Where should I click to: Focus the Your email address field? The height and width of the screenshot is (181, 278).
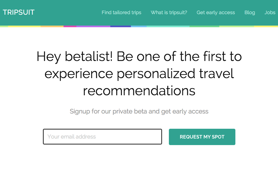tap(102, 137)
